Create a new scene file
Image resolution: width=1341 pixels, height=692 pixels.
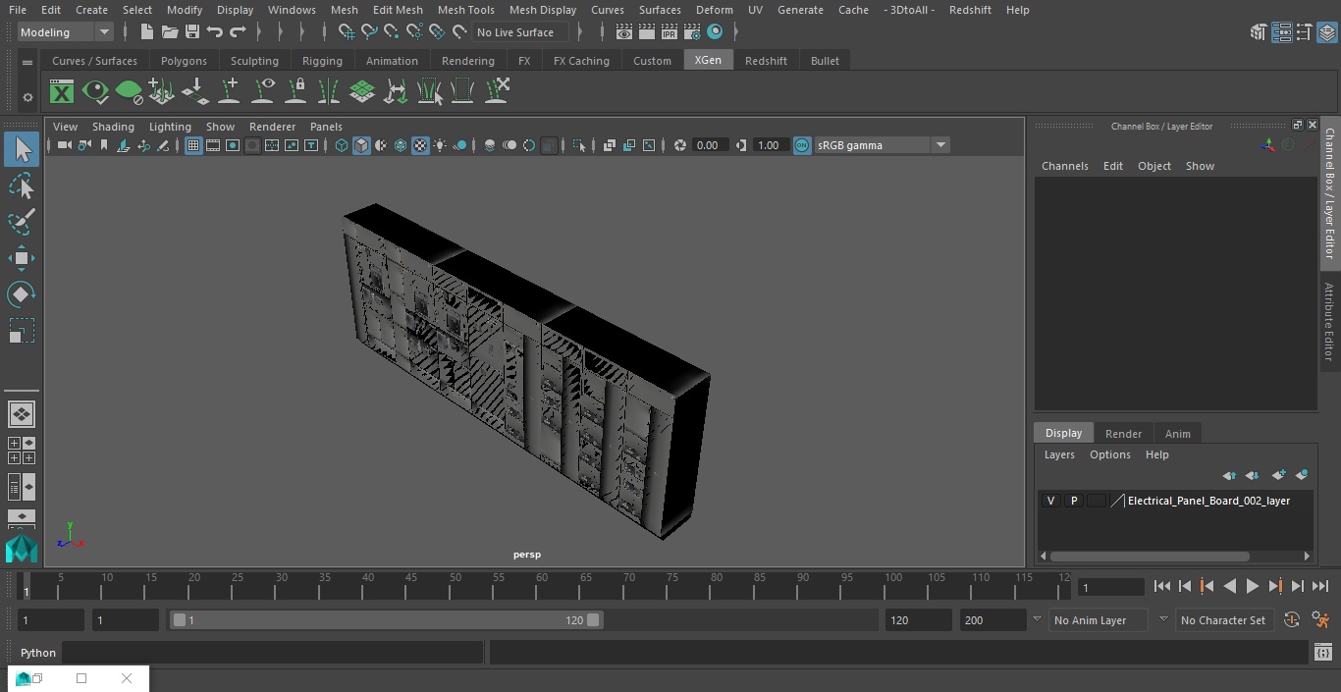pyautogui.click(x=146, y=32)
